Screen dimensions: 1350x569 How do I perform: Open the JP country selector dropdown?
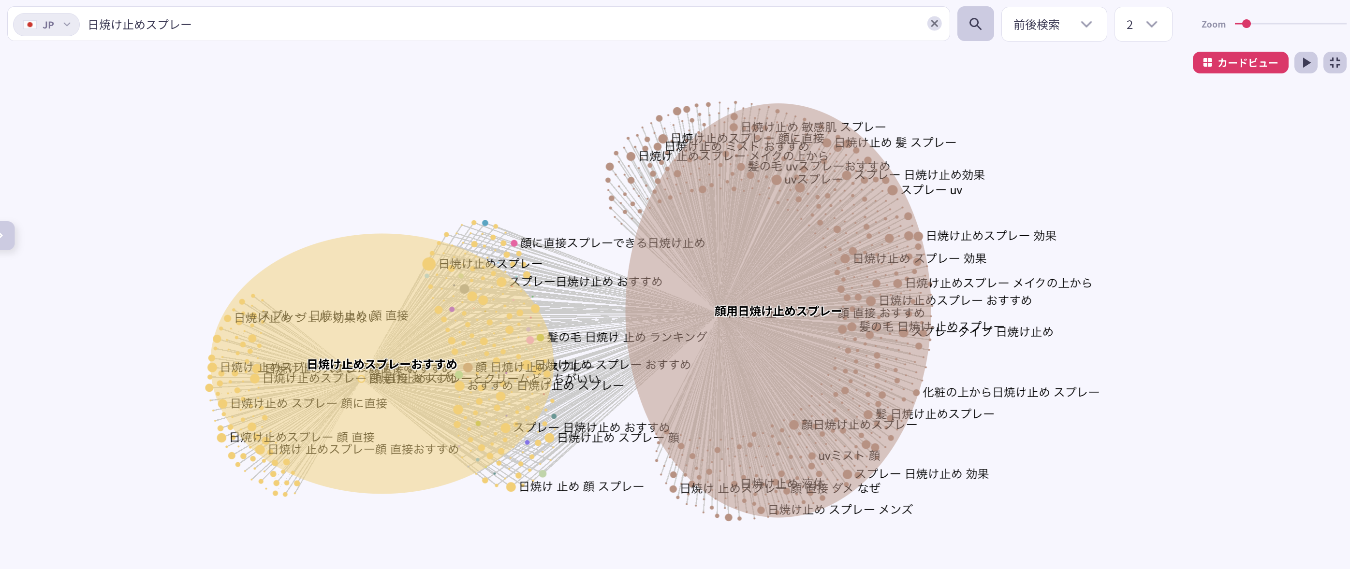pyautogui.click(x=46, y=25)
